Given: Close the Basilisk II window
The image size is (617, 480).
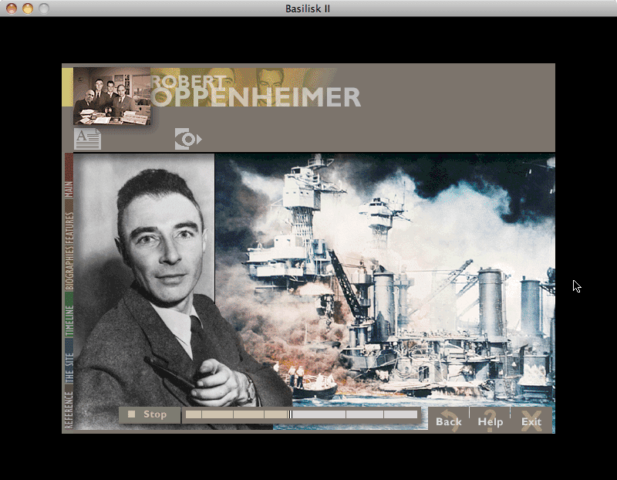Looking at the screenshot, I should coord(12,8).
